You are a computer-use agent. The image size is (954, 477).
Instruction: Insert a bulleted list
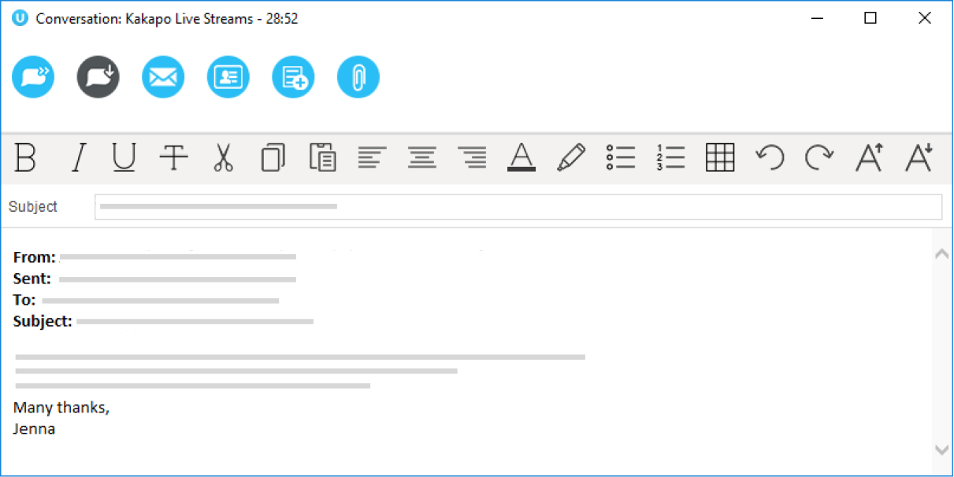pos(621,157)
